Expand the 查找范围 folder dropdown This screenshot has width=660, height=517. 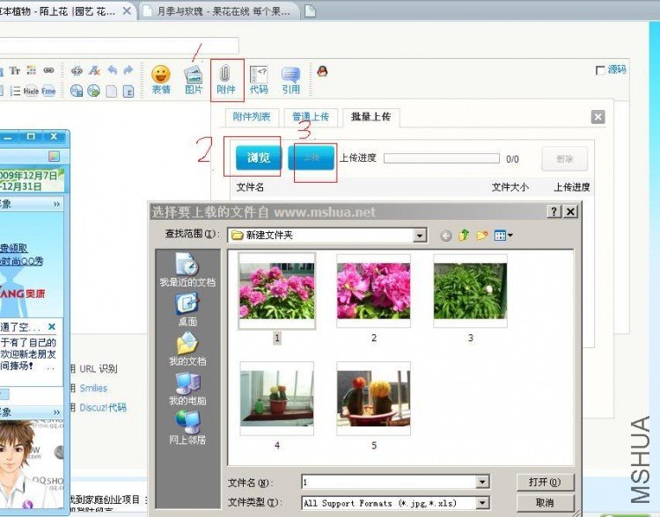coord(420,235)
